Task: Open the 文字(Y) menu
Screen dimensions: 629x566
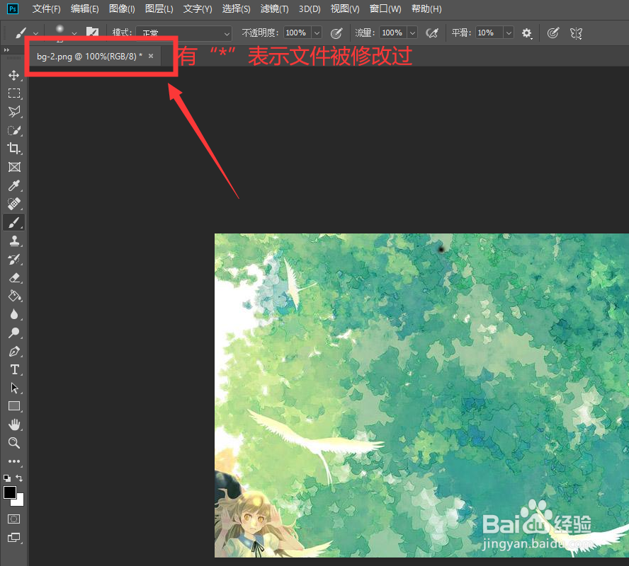Action: point(198,8)
